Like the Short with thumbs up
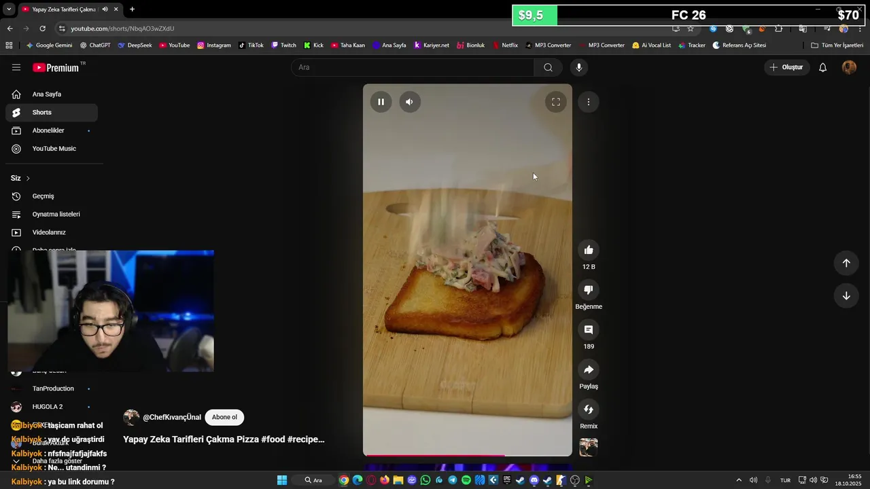 [589, 250]
